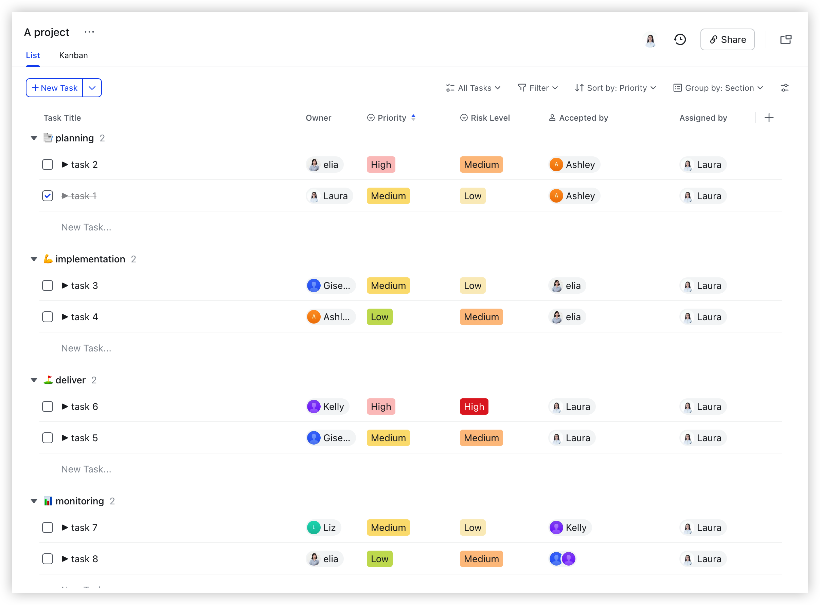Click the Group by Section icon

point(677,88)
